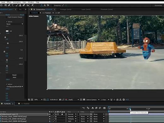Click the Frame Blending icon in timeline
The height and width of the screenshot is (123, 164).
[x=96, y=108]
